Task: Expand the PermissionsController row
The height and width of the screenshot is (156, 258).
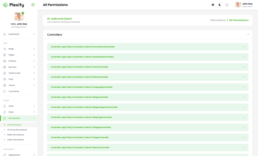Action: pyautogui.click(x=244, y=47)
